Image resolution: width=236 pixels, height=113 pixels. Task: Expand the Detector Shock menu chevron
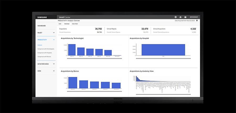pyautogui.click(x=54, y=64)
